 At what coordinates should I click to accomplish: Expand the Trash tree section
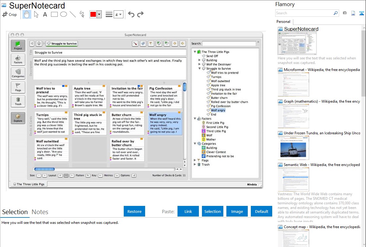coord(195,164)
